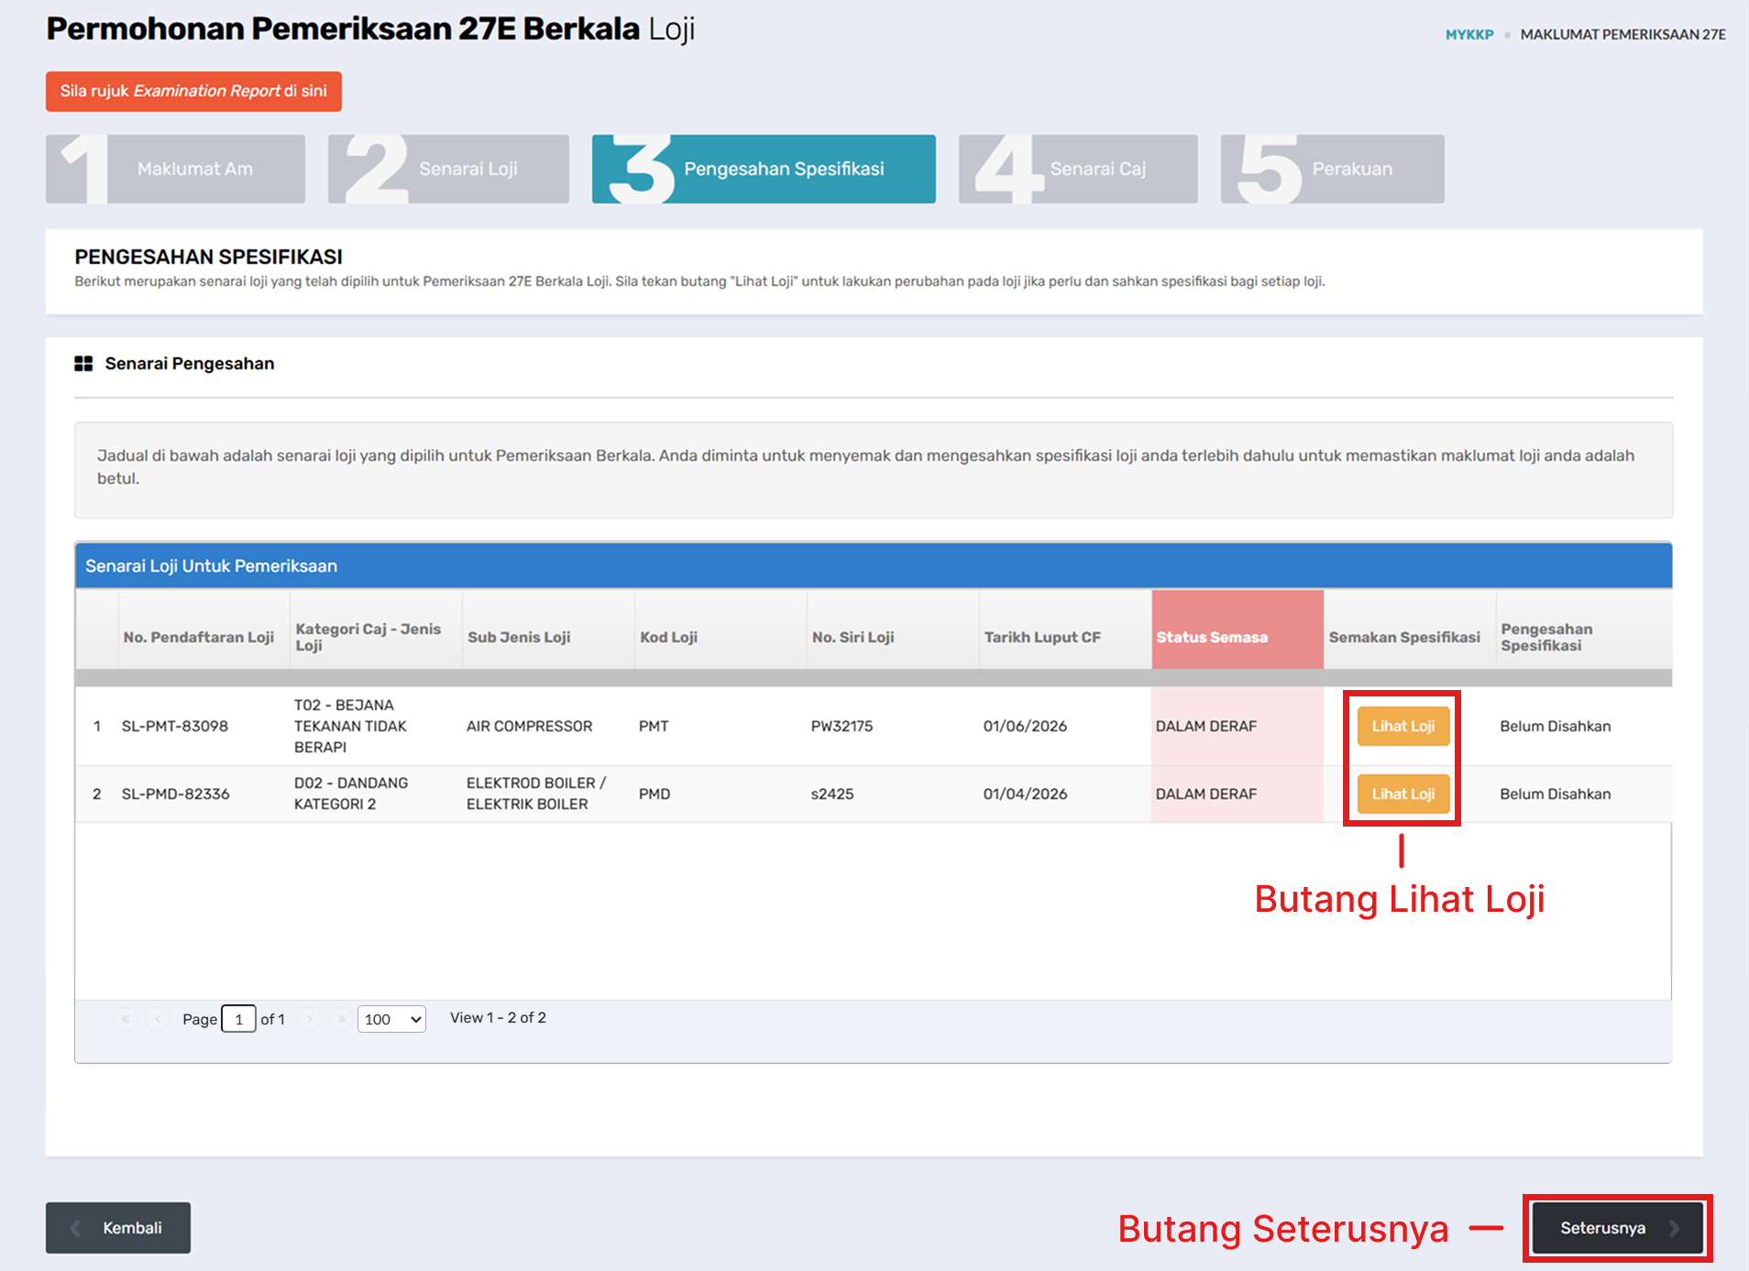Sort by the Tarikh Luput CF column header
Image resolution: width=1749 pixels, height=1271 pixels.
tap(1042, 637)
